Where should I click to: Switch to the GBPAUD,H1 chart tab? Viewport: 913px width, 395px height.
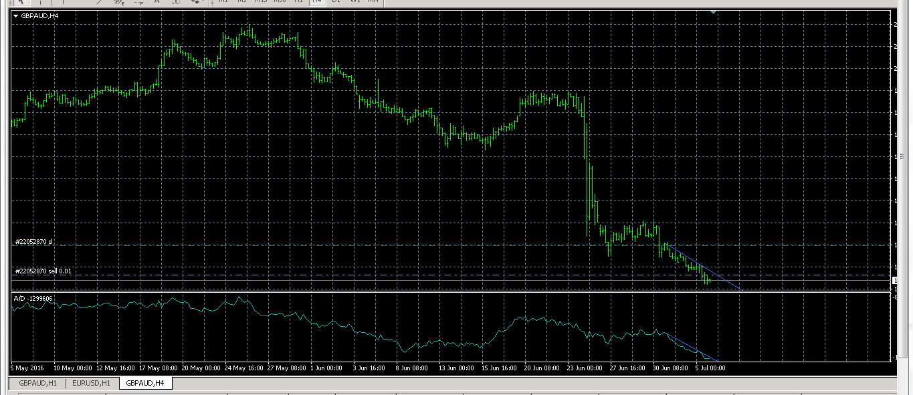point(37,383)
